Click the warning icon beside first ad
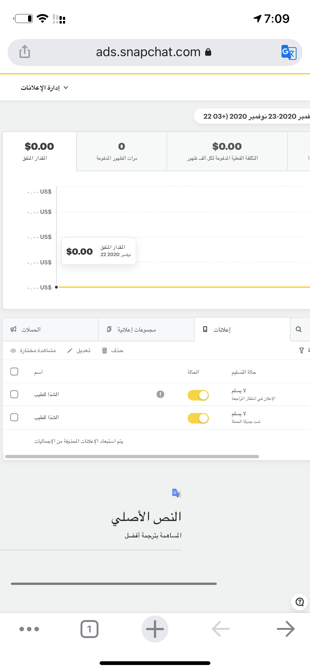Viewport: 310px width, 671px height. click(160, 394)
